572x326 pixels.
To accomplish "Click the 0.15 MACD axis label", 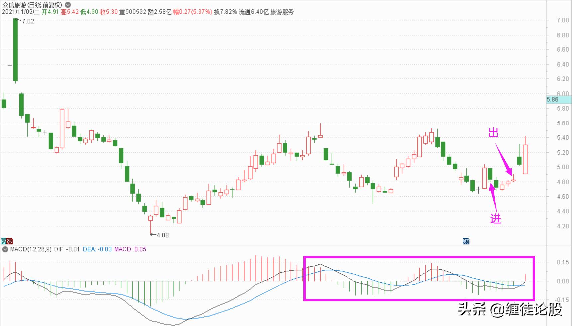I will pyautogui.click(x=563, y=262).
